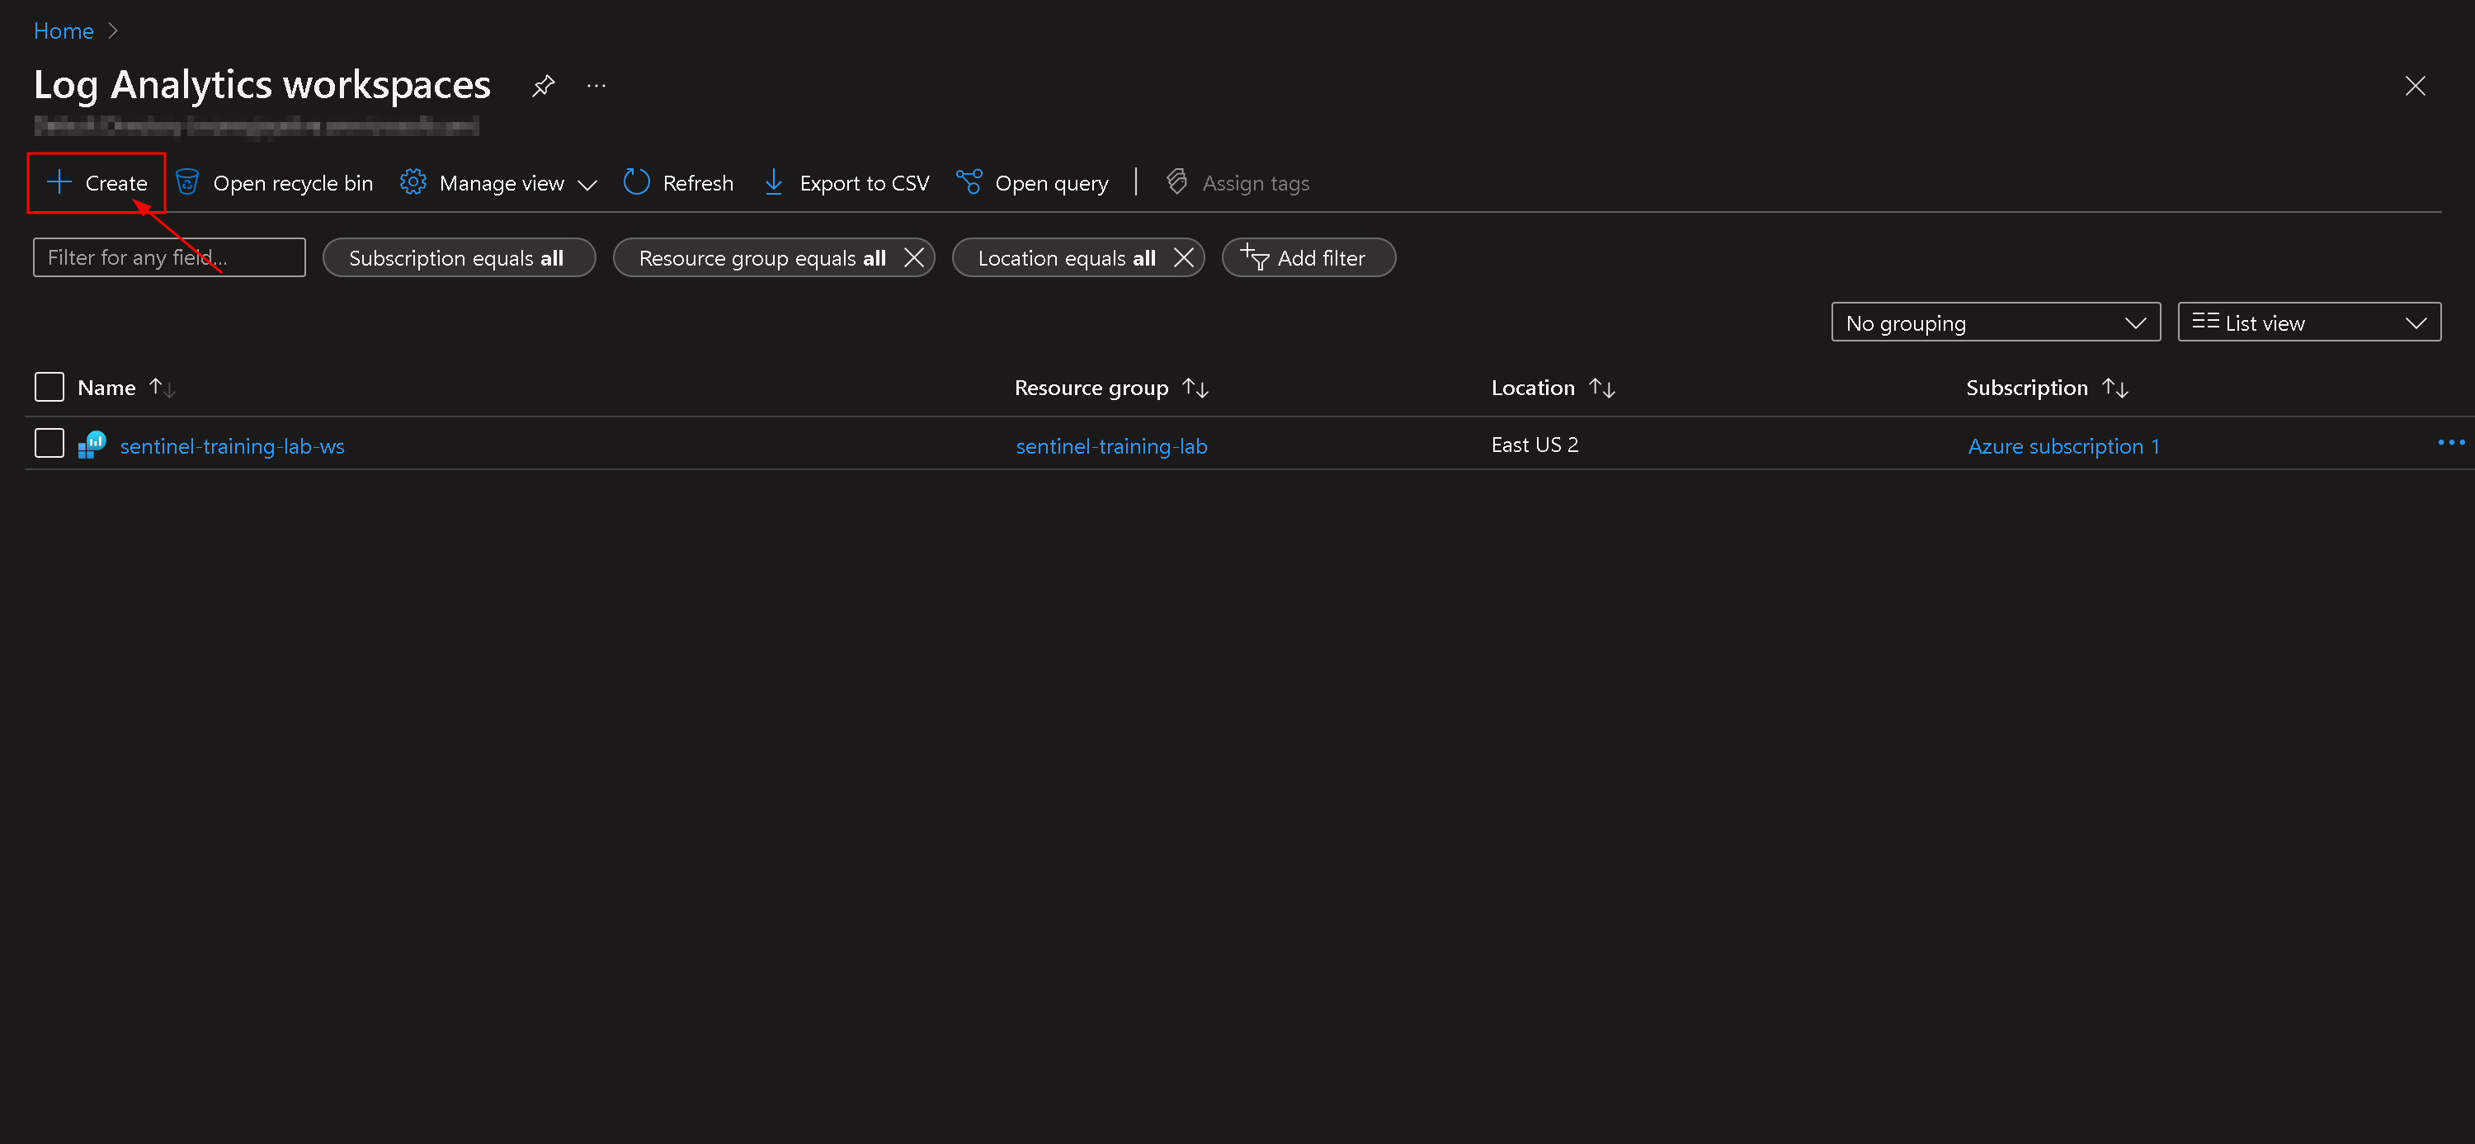
Task: Open the List view dropdown
Action: (2308, 322)
